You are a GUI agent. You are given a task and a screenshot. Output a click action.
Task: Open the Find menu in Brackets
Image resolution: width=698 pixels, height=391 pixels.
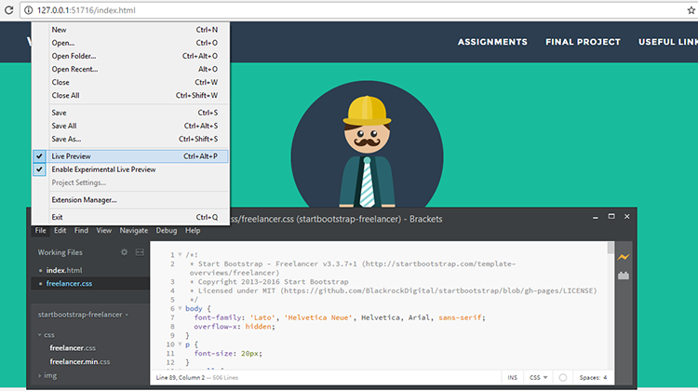tap(81, 230)
